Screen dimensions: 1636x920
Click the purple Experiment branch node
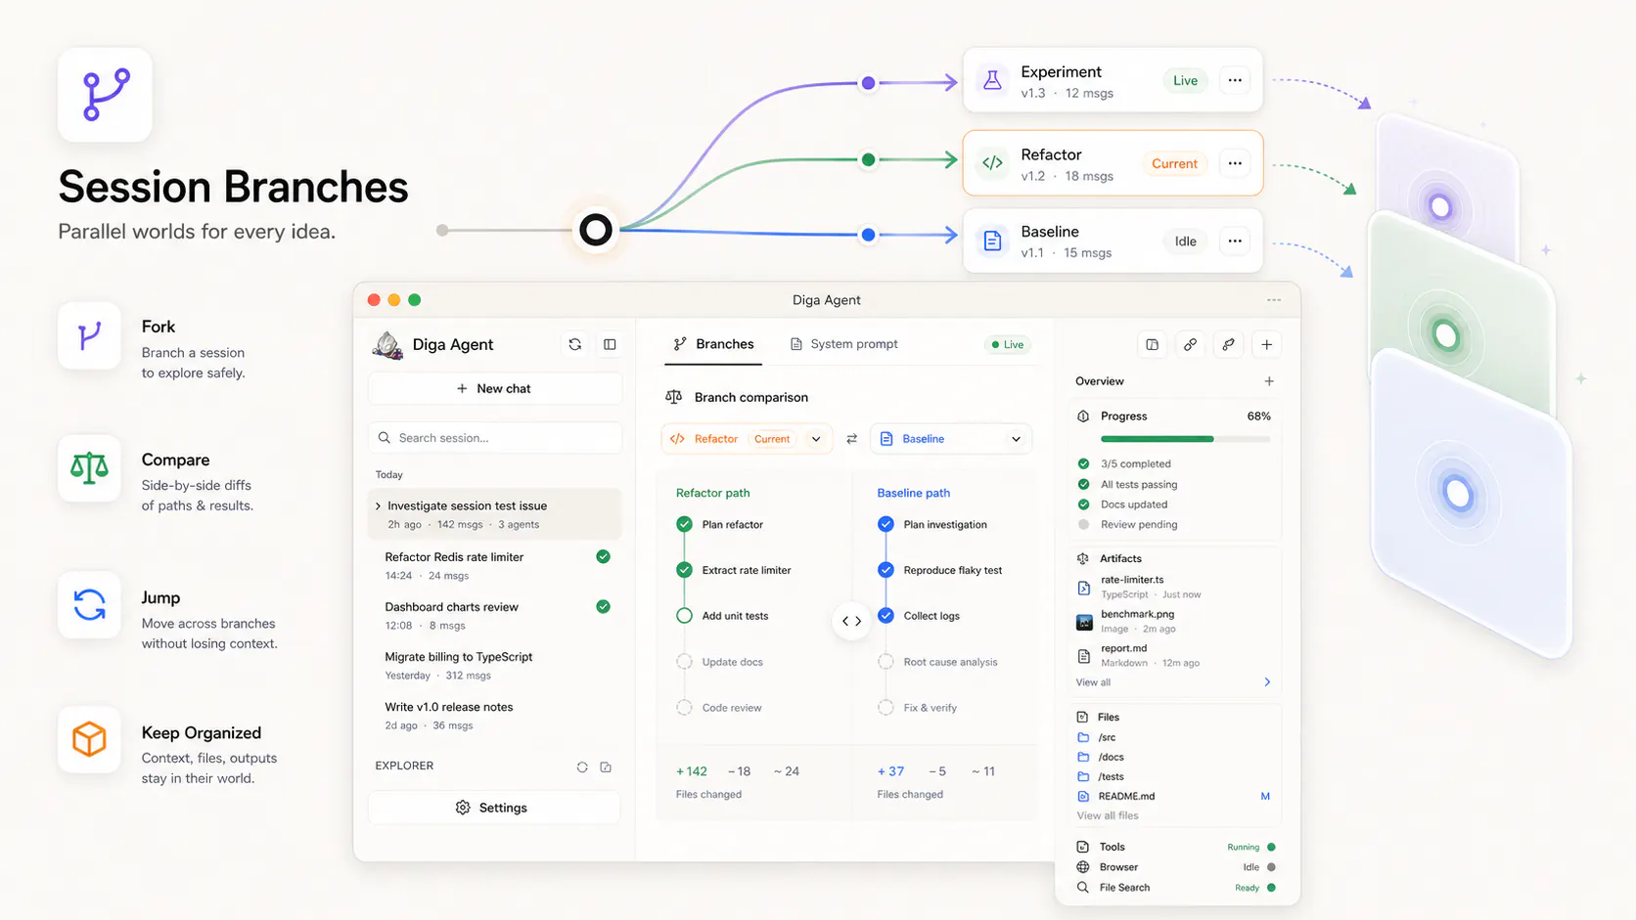(868, 83)
